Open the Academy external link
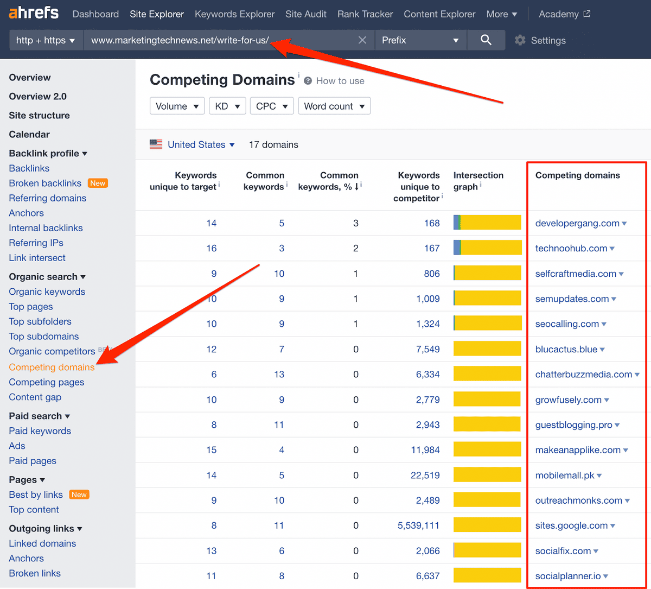Screen dimensions: 651x589 pyautogui.click(x=565, y=14)
